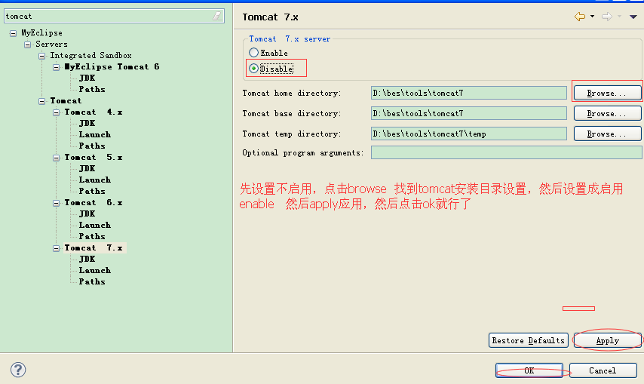Confirm with the OK button
Viewport: 644px width, 384px height.
pyautogui.click(x=529, y=370)
